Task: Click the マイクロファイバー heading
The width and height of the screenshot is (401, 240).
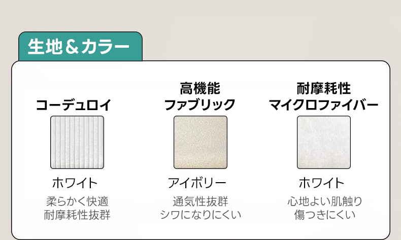Action: point(324,105)
